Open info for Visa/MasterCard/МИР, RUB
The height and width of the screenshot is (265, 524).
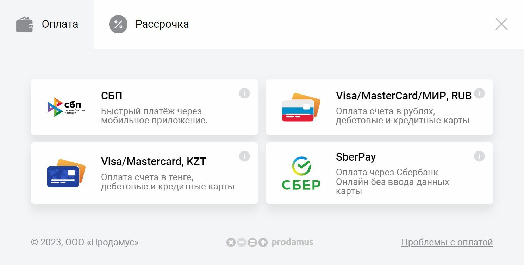[479, 93]
